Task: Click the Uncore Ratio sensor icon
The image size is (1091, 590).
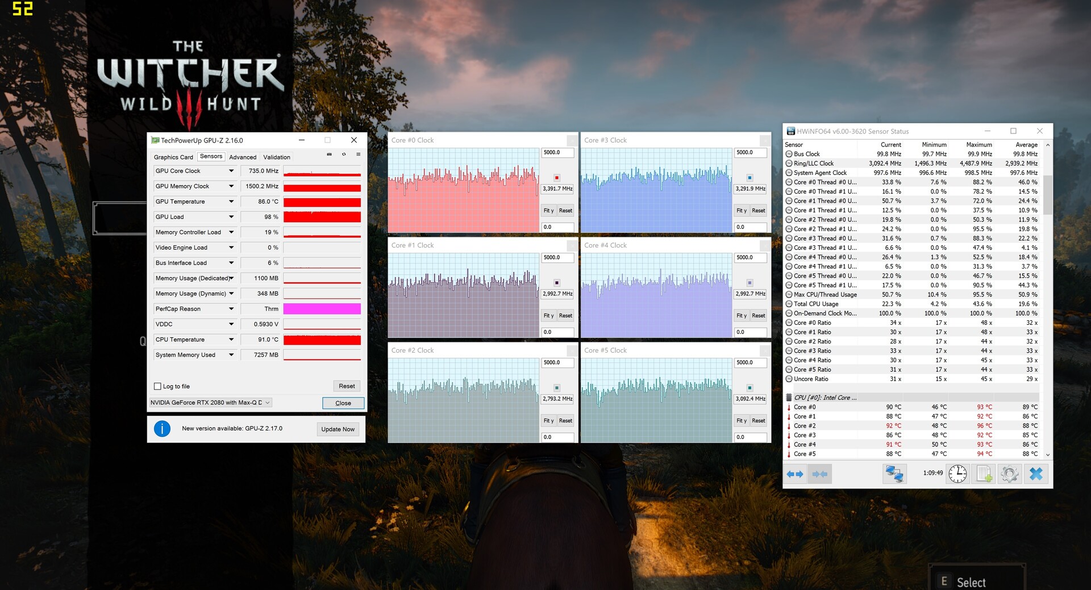Action: click(789, 379)
